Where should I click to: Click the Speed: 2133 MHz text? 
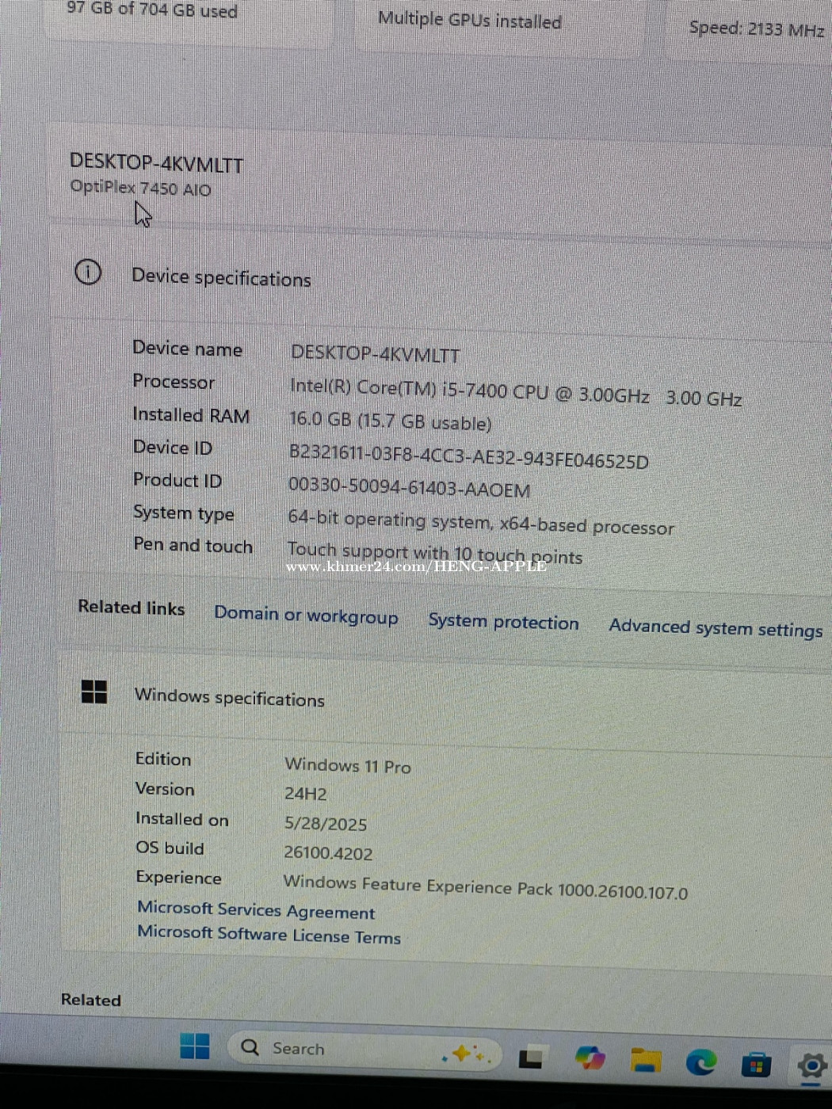(757, 29)
